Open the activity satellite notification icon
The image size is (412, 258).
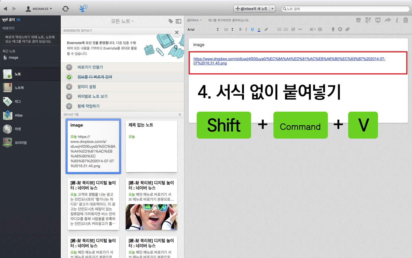[x=83, y=9]
